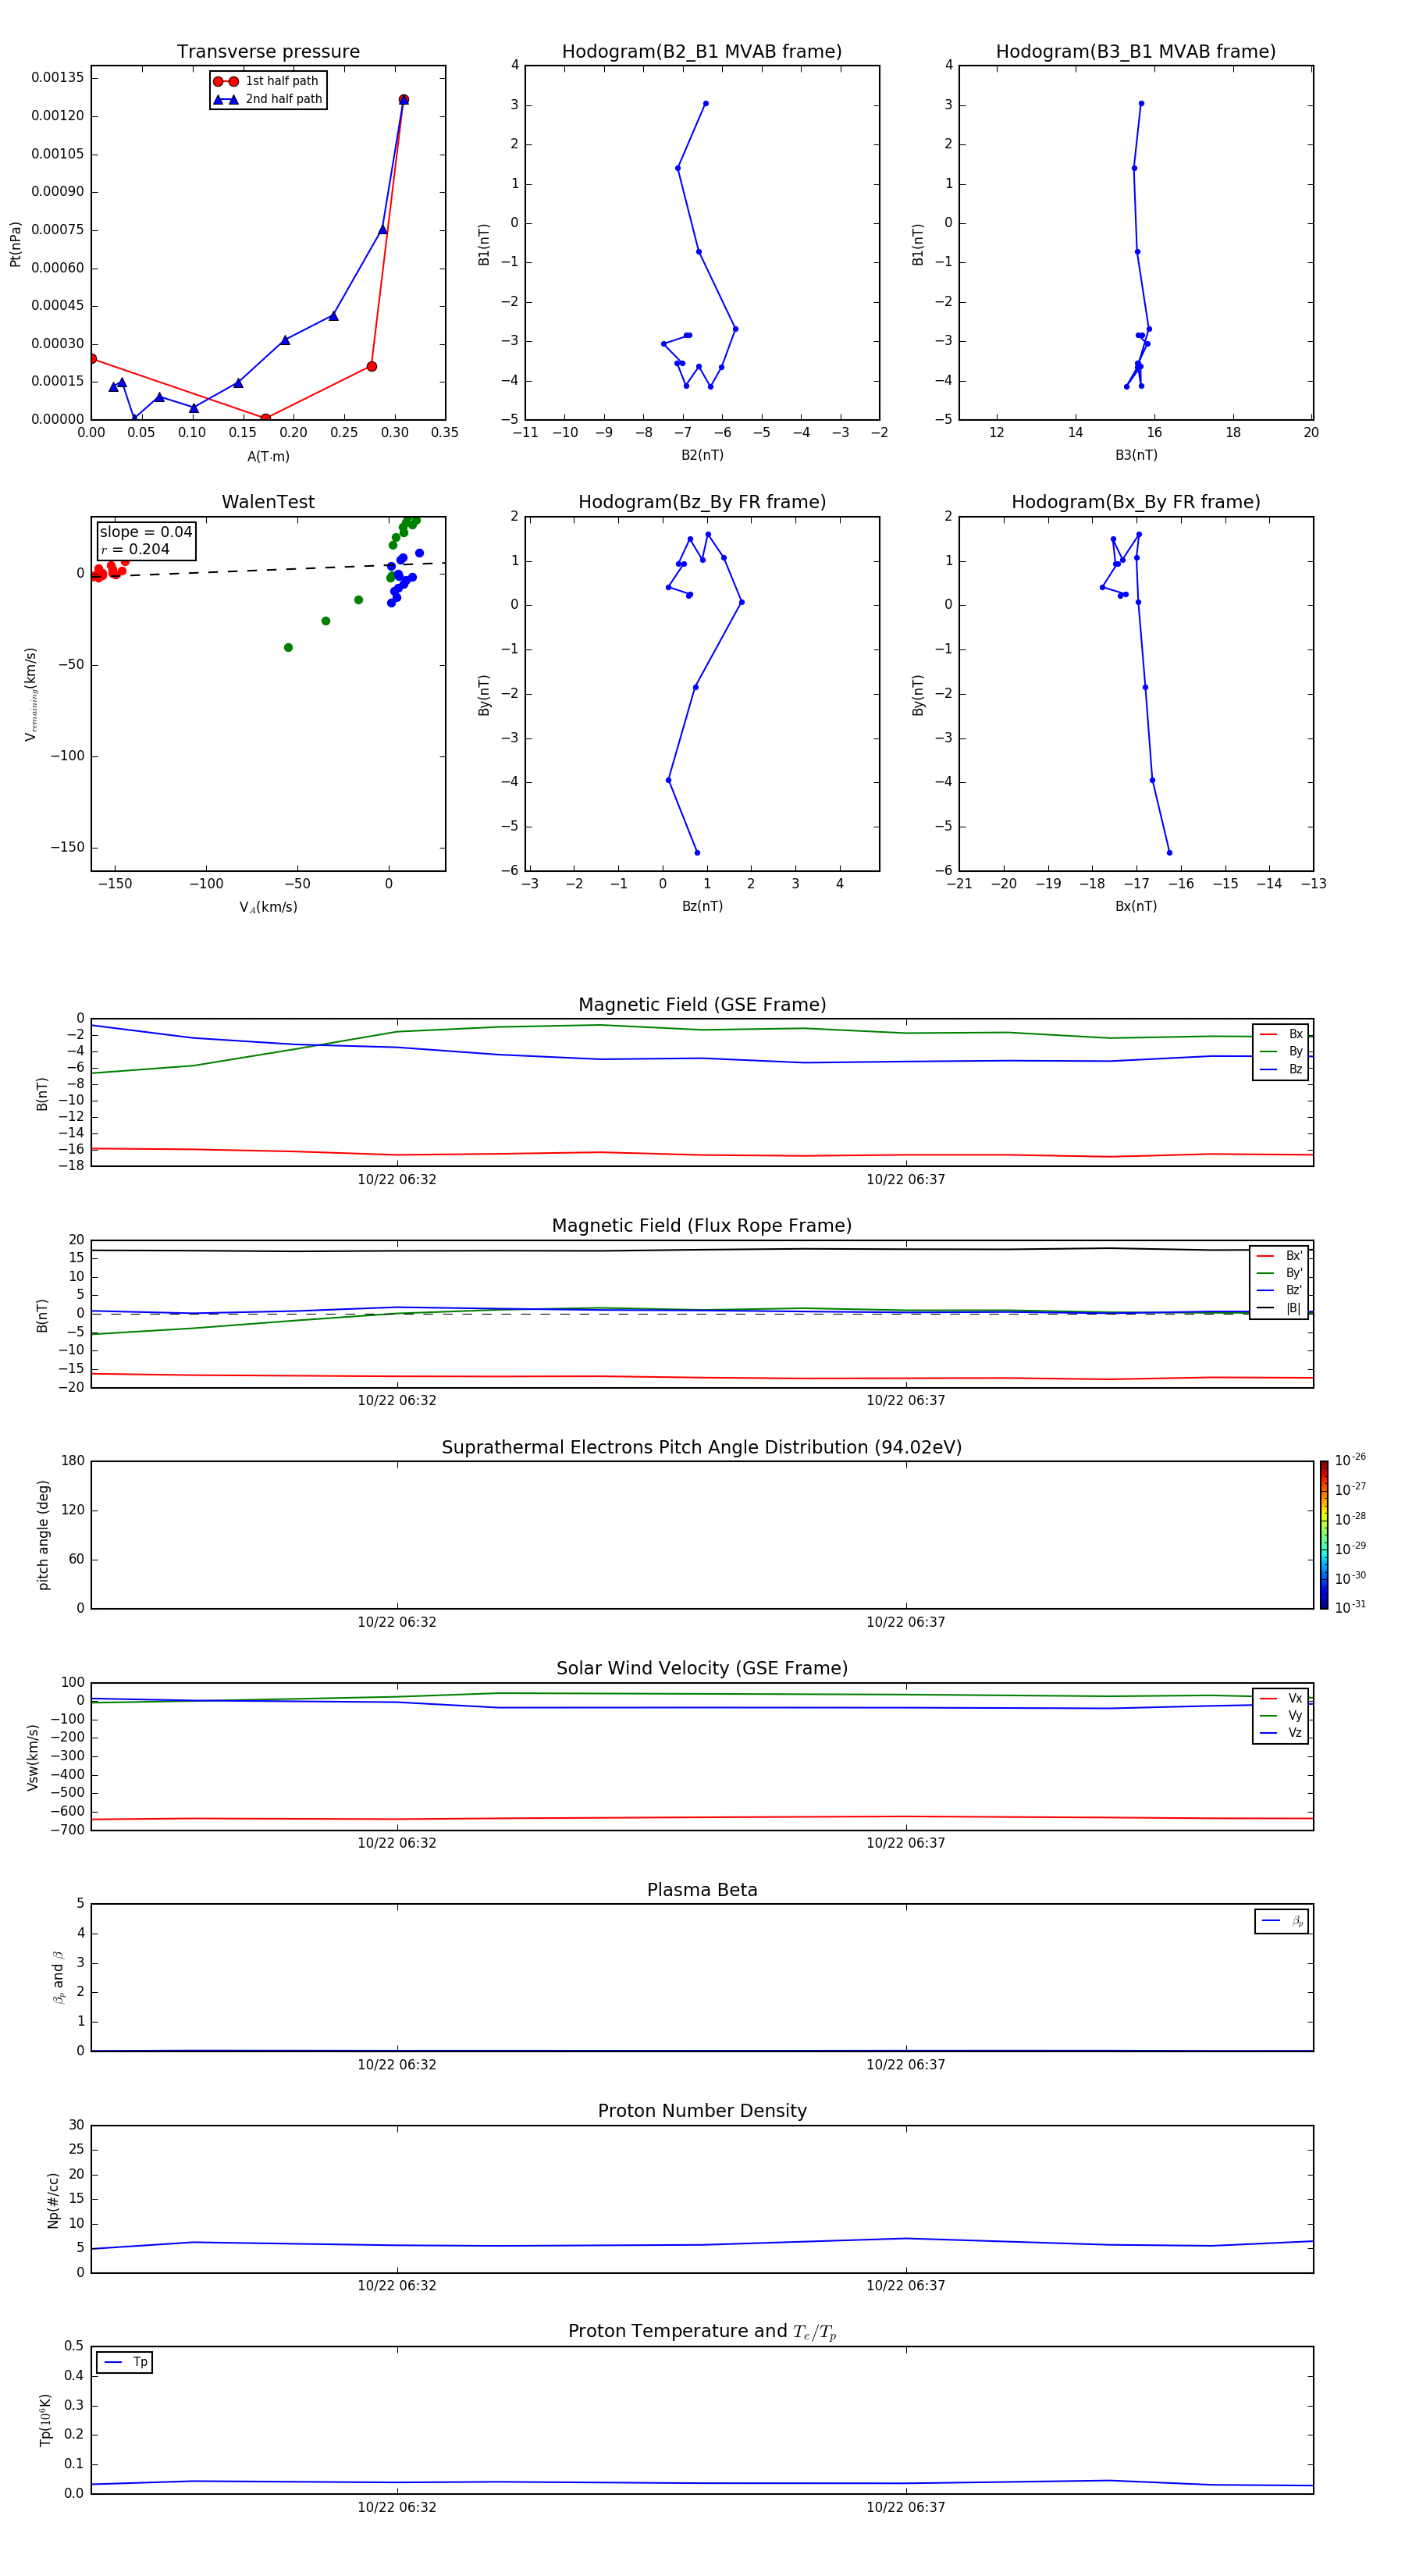Click the "βp and β" y-axis label
The width and height of the screenshot is (1405, 2576).
59,1977
